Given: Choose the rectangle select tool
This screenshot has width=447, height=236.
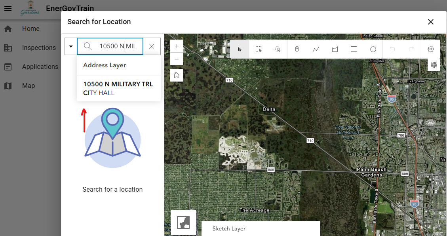Looking at the screenshot, I should click(259, 49).
